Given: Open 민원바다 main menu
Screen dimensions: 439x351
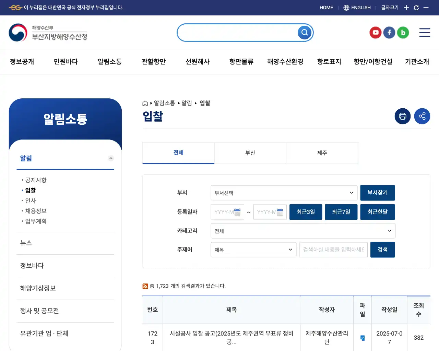Looking at the screenshot, I should (66, 62).
